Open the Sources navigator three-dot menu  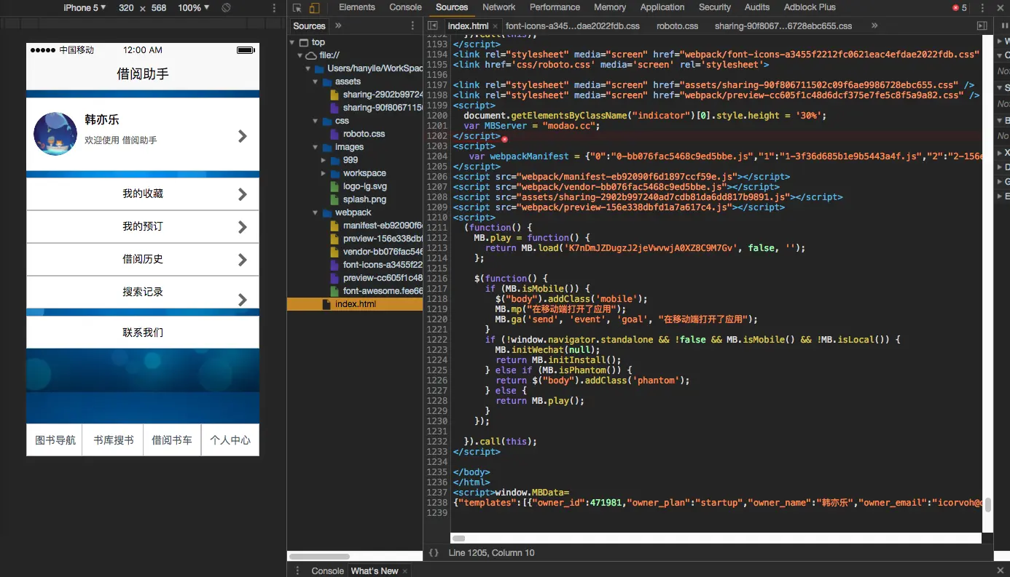pos(412,25)
